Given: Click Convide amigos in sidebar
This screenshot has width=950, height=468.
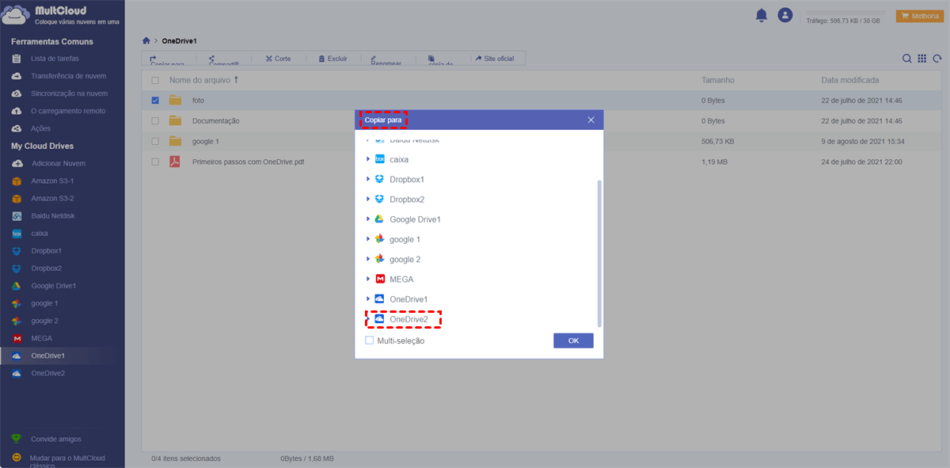Looking at the screenshot, I should [x=55, y=439].
